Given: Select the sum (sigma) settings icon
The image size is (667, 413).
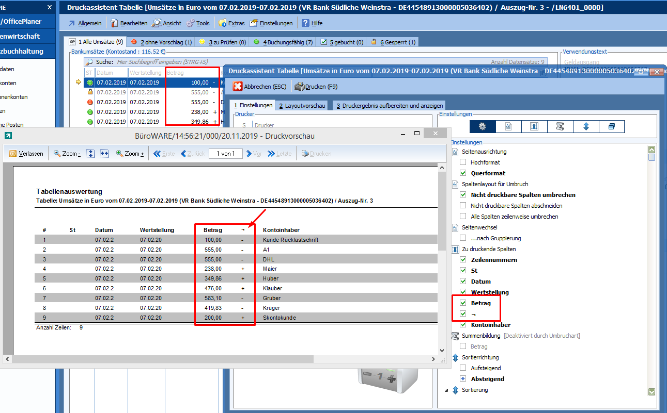Looking at the screenshot, I should pos(560,126).
